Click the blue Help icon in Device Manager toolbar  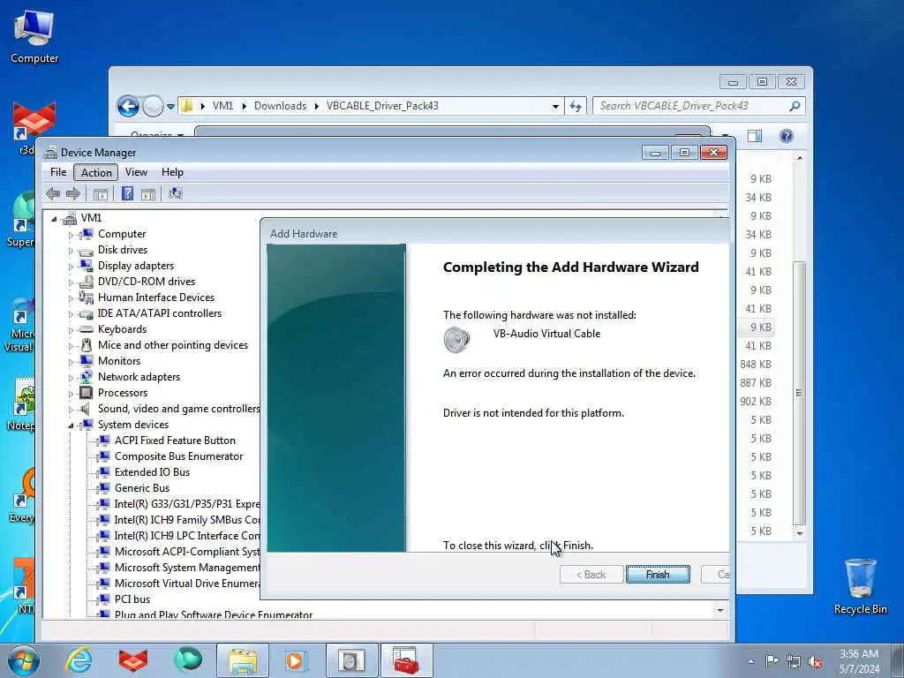127,193
